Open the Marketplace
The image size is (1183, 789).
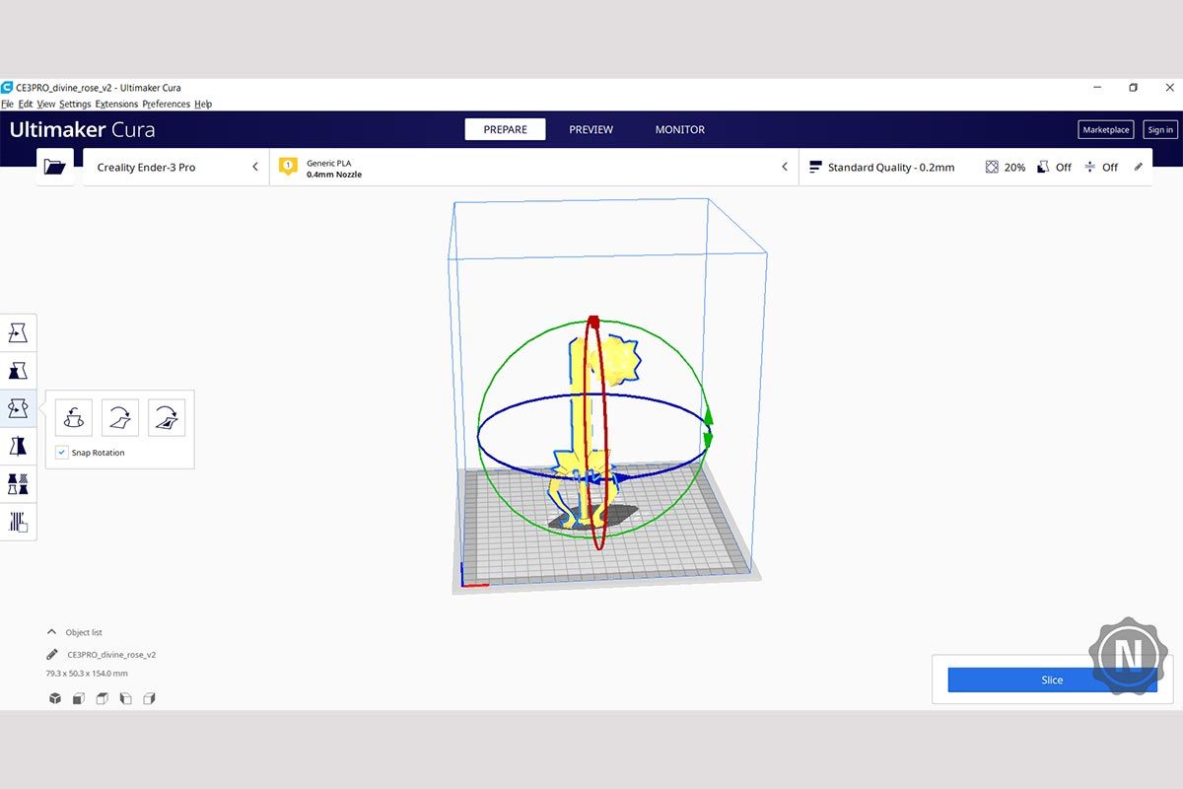click(x=1106, y=129)
